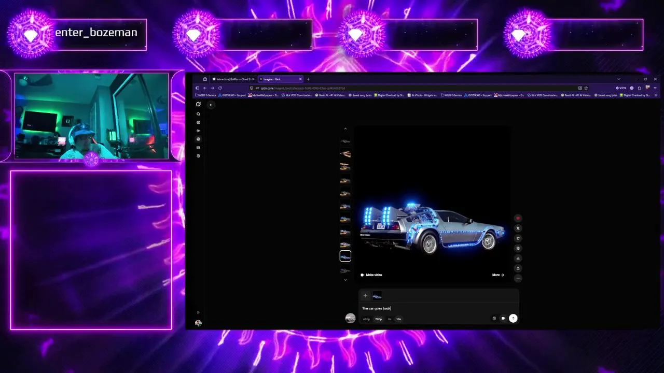Click the More arrow link below the image
The image size is (664, 373).
498,275
